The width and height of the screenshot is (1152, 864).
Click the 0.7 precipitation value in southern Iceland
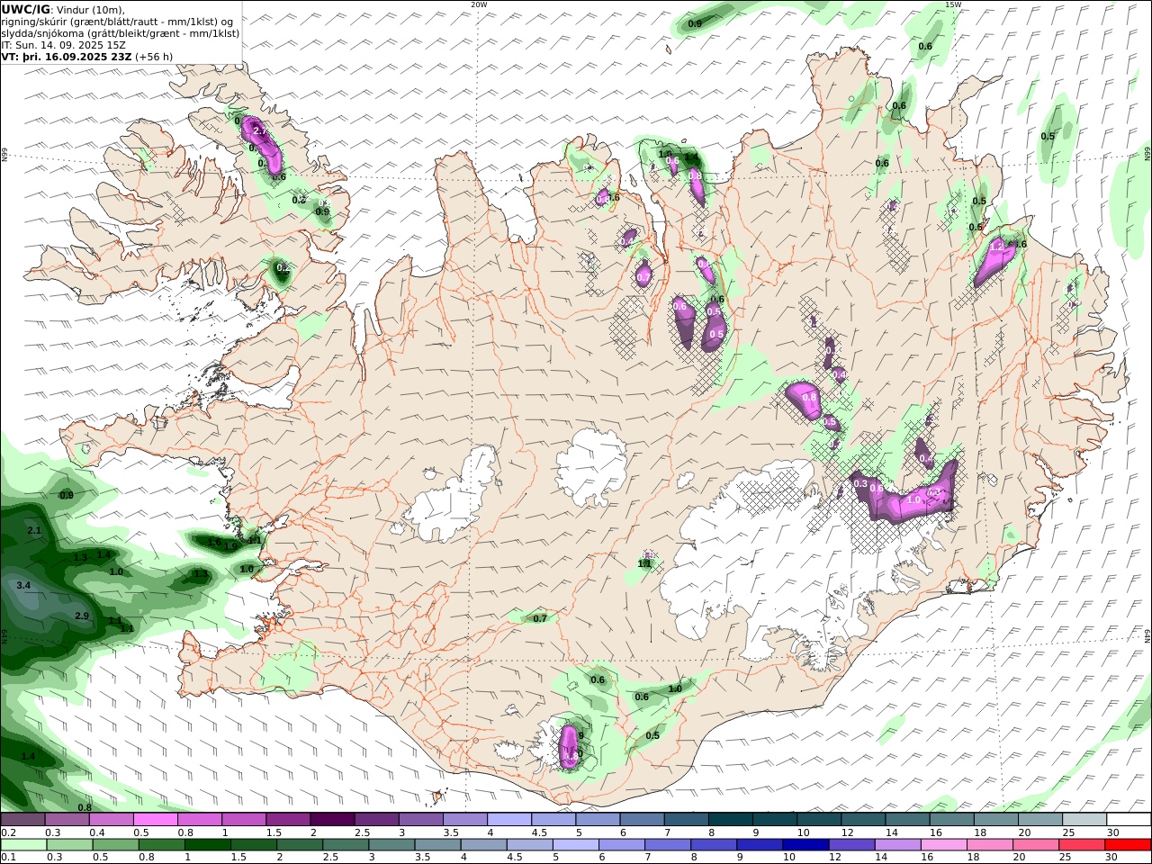(540, 618)
